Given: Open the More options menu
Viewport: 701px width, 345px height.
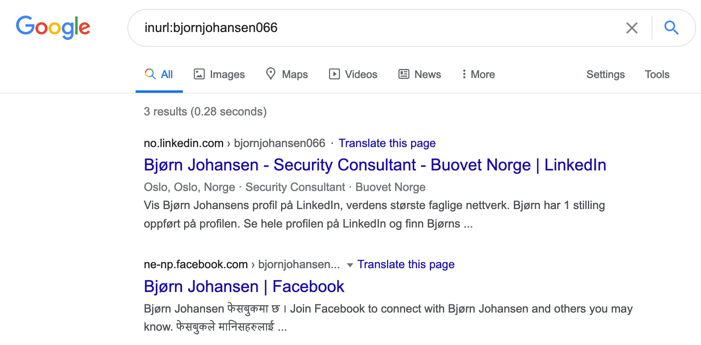Looking at the screenshot, I should point(478,74).
